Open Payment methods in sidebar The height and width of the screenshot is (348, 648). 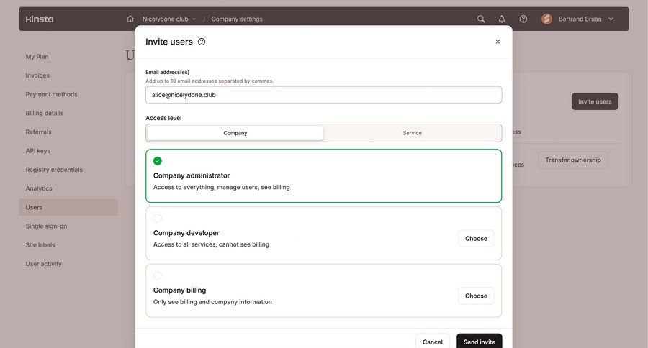coord(52,94)
